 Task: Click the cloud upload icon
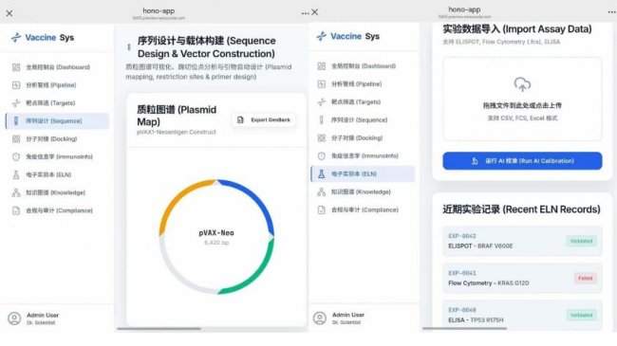pyautogui.click(x=522, y=84)
